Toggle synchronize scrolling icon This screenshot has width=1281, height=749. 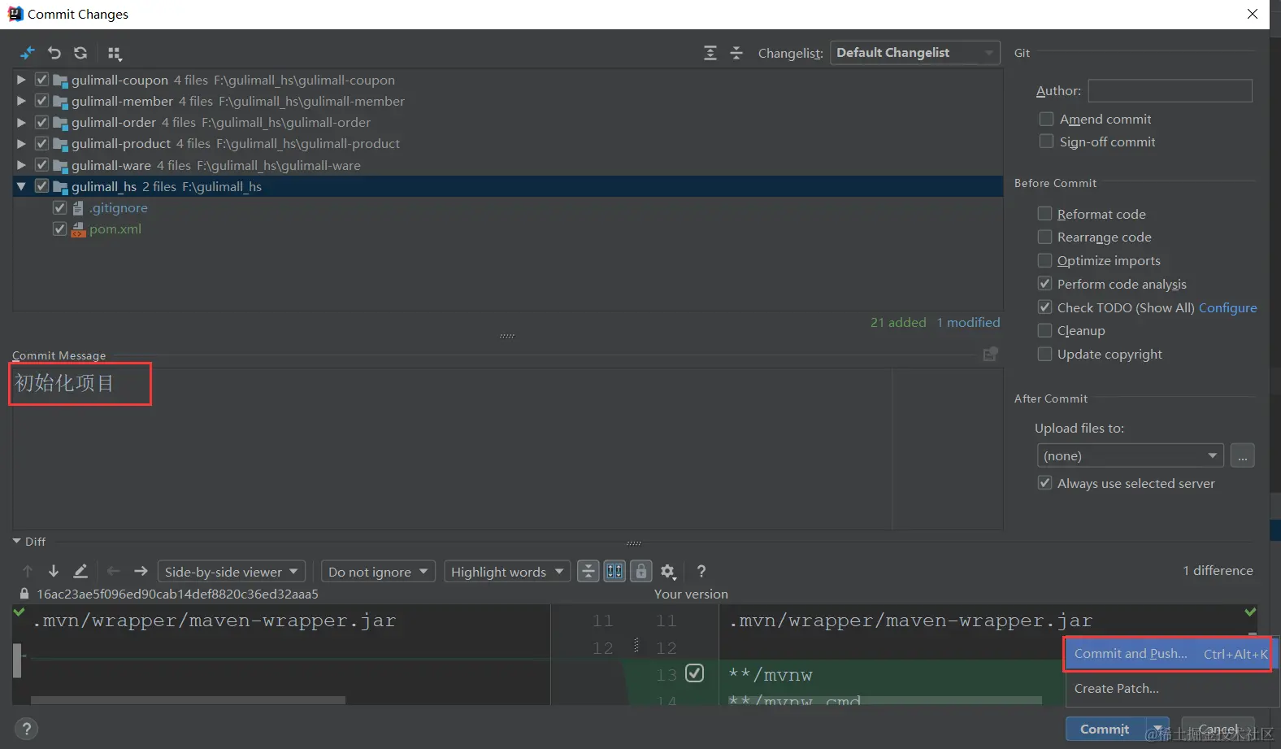tap(614, 571)
